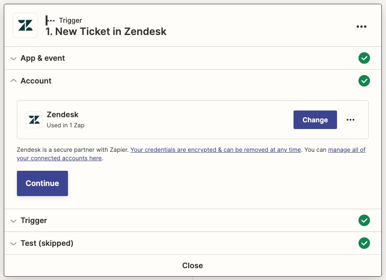The image size is (386, 280).
Task: Click the Zendesk account logo icon
Action: (34, 120)
